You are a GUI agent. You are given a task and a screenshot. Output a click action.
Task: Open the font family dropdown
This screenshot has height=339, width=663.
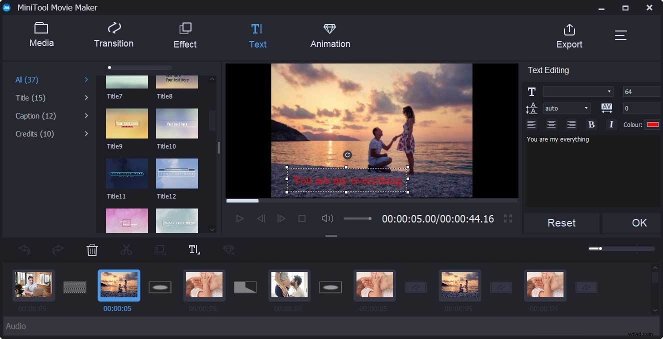578,91
